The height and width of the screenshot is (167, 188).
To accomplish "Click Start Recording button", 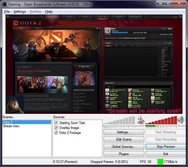I will point(166,139).
